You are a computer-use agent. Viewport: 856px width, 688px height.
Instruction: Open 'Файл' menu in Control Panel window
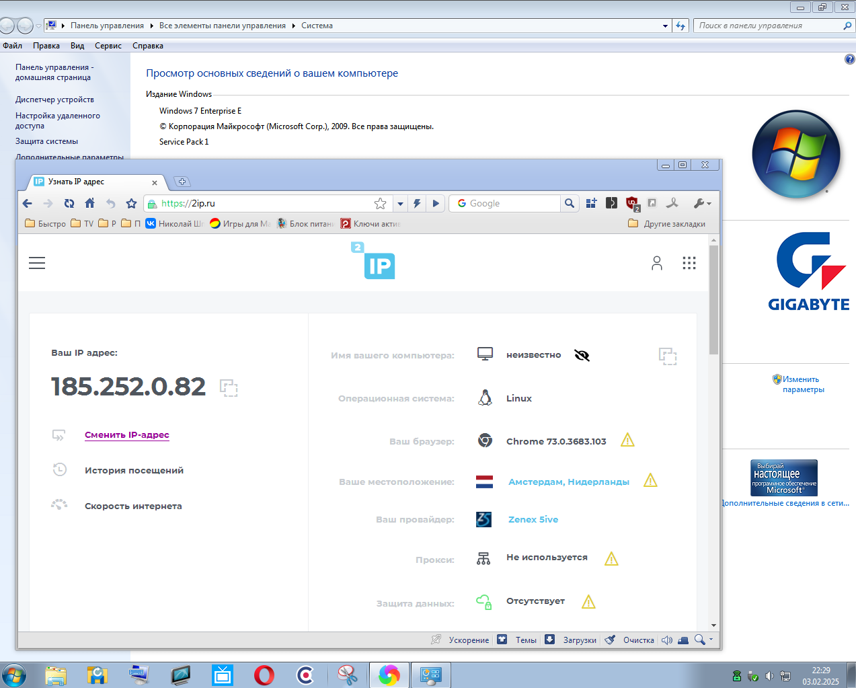12,46
